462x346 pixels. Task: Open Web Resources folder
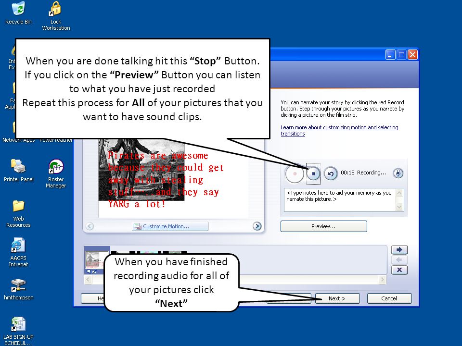coord(18,213)
